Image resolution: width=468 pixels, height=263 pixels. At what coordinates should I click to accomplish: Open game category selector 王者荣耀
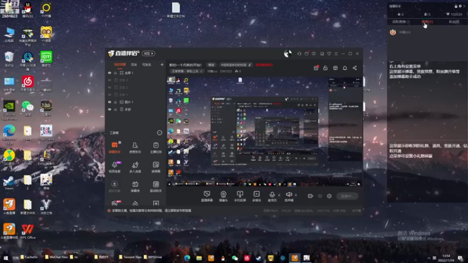(187, 71)
